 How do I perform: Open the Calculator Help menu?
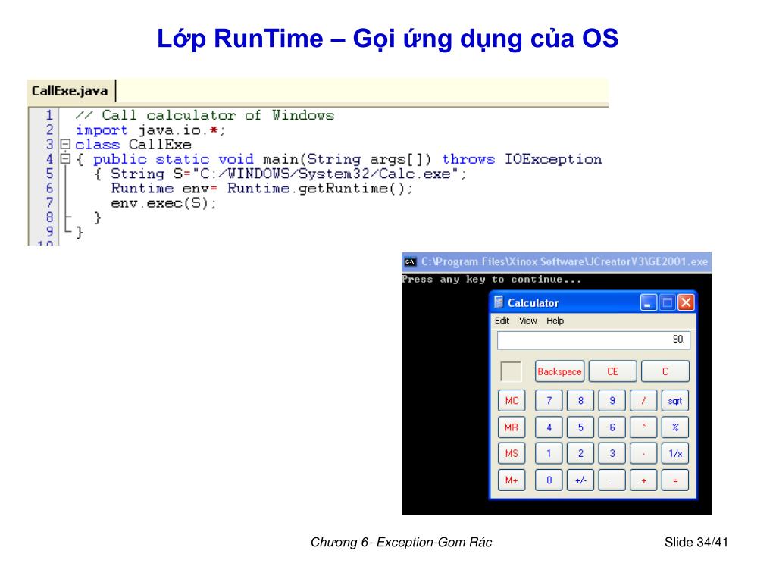click(555, 321)
